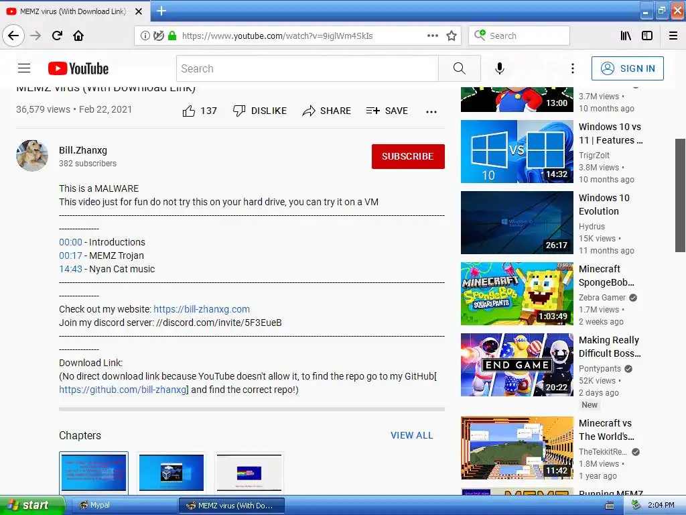The image size is (686, 515).
Task: Select the first blue-screen chapter thumbnail
Action: point(94,473)
